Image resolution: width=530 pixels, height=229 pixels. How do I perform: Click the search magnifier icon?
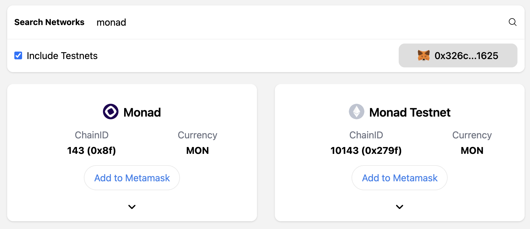click(512, 22)
